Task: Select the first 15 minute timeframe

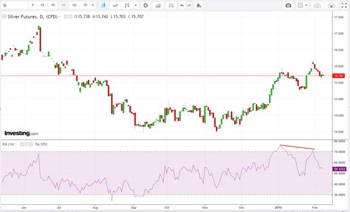Action: click(x=42, y=5)
